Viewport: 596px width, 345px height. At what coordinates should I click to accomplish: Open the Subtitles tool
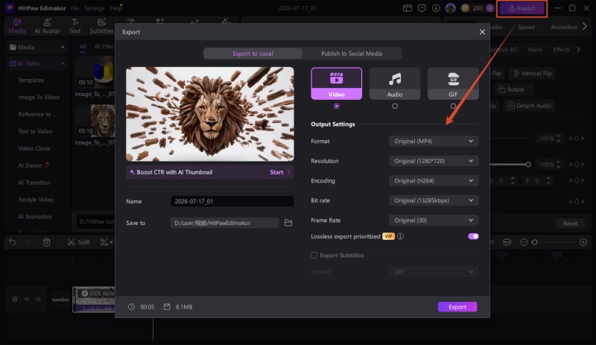click(x=101, y=27)
